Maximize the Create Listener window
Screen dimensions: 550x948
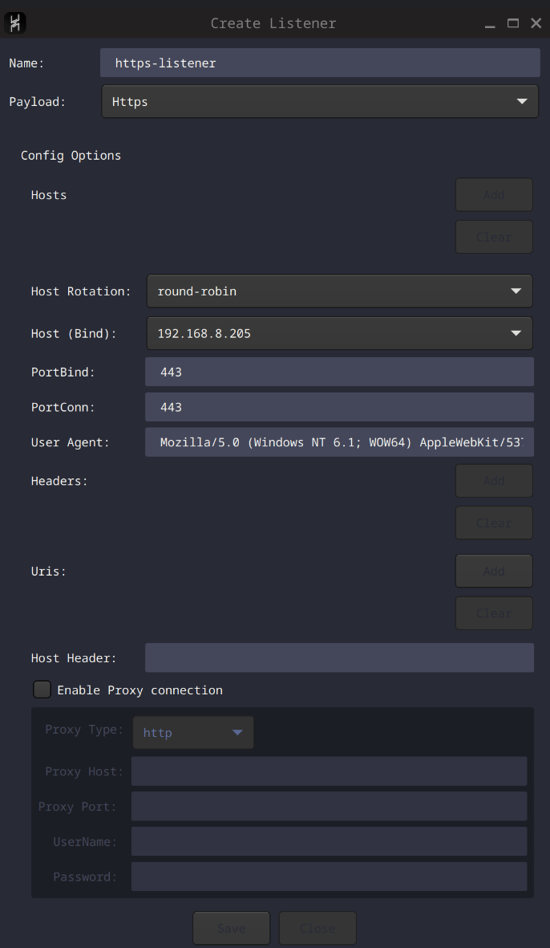pyautogui.click(x=513, y=23)
